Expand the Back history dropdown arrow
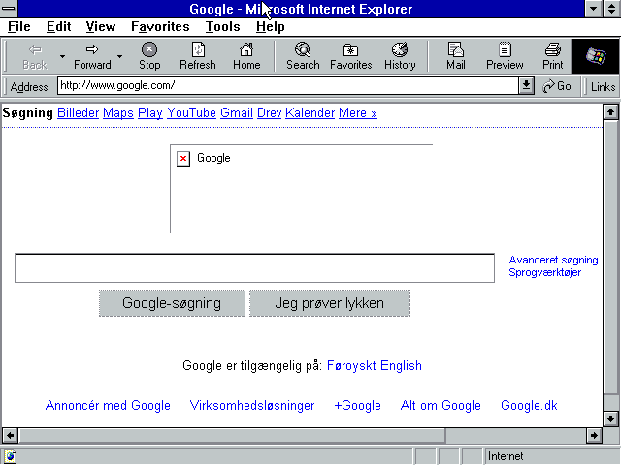621x465 pixels. (x=62, y=56)
